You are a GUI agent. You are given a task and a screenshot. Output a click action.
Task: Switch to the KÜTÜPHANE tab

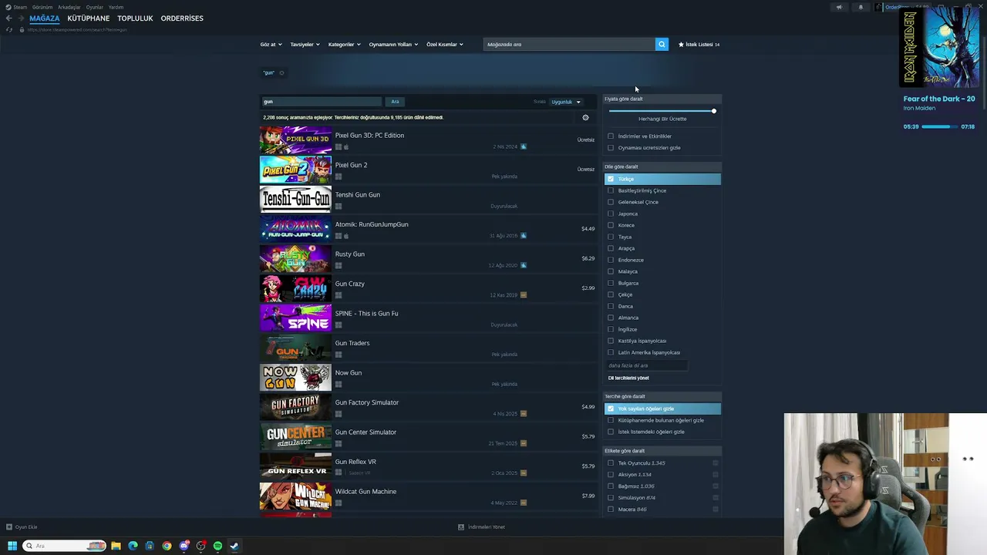point(89,18)
